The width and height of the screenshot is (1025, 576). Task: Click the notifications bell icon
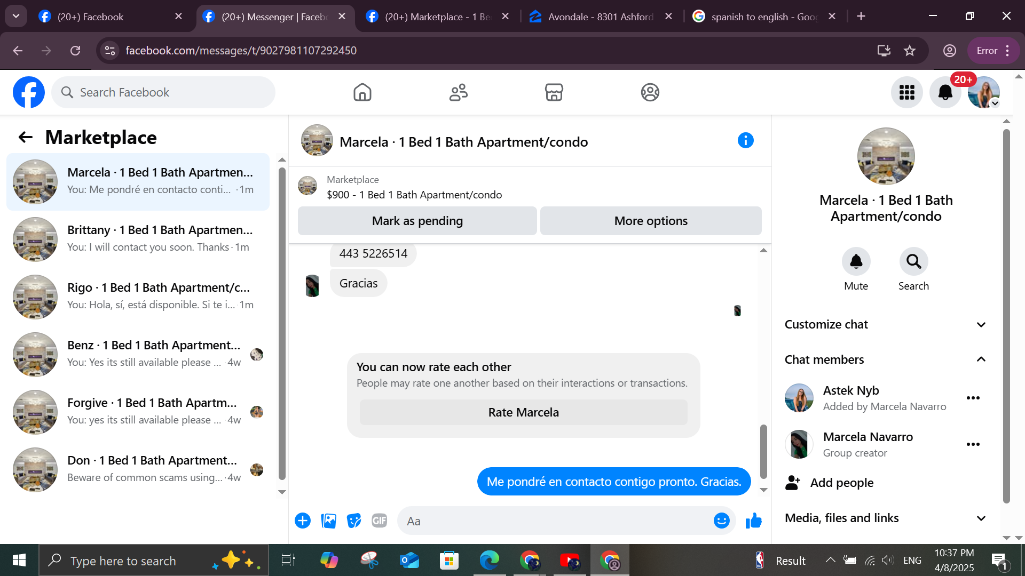[945, 92]
